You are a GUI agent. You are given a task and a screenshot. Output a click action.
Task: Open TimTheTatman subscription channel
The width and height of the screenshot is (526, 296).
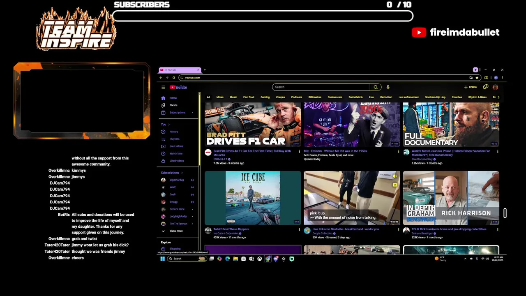point(178,224)
